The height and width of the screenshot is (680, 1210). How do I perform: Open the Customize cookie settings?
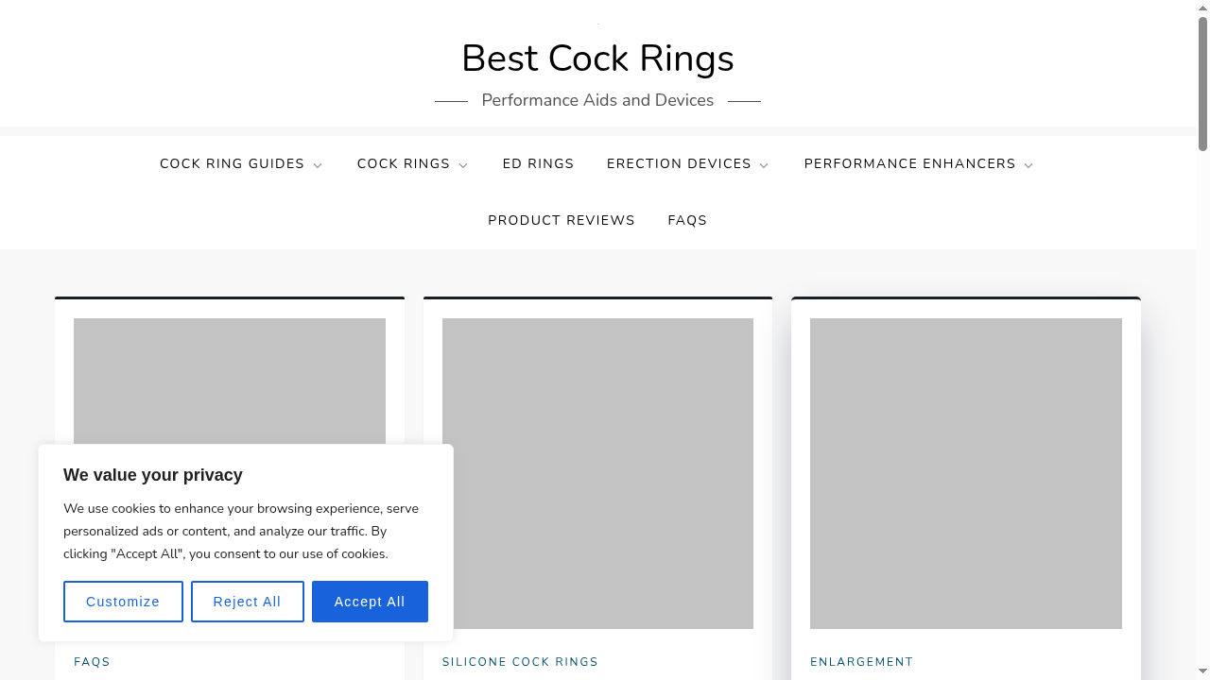(123, 602)
